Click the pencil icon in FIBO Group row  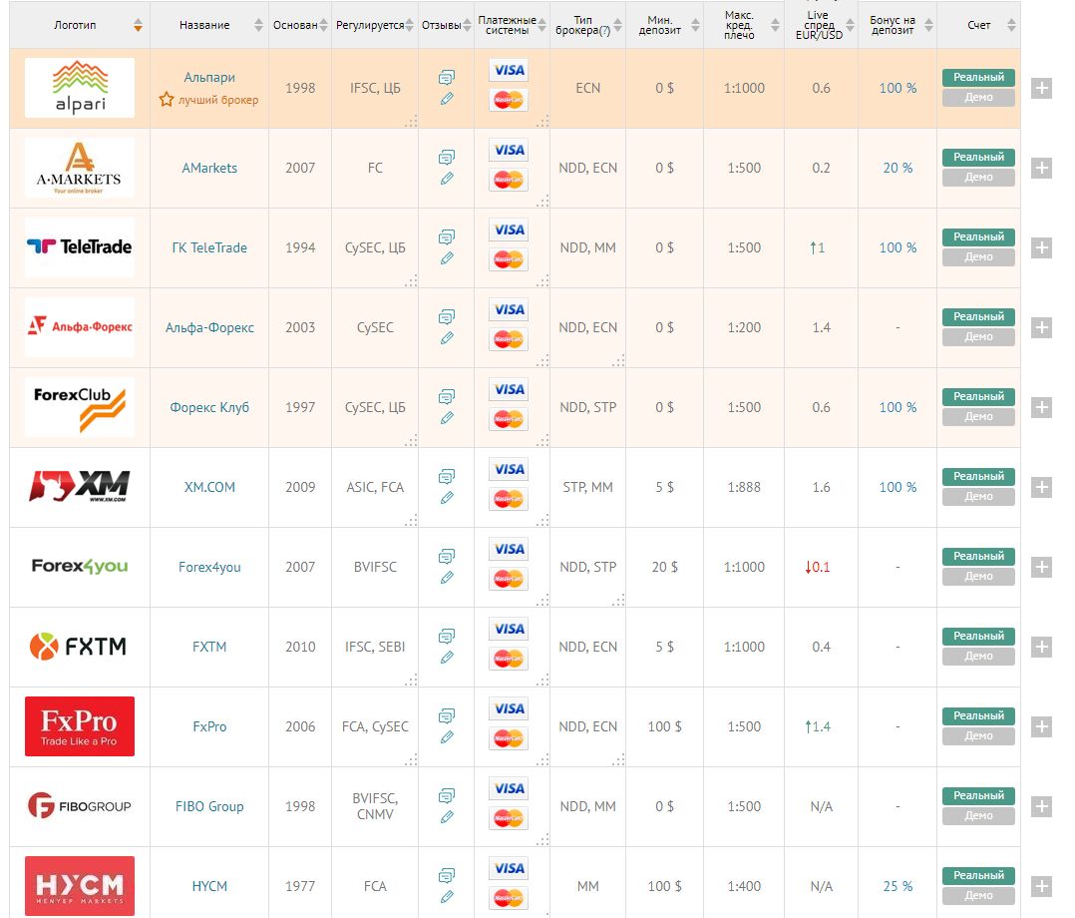pyautogui.click(x=446, y=817)
